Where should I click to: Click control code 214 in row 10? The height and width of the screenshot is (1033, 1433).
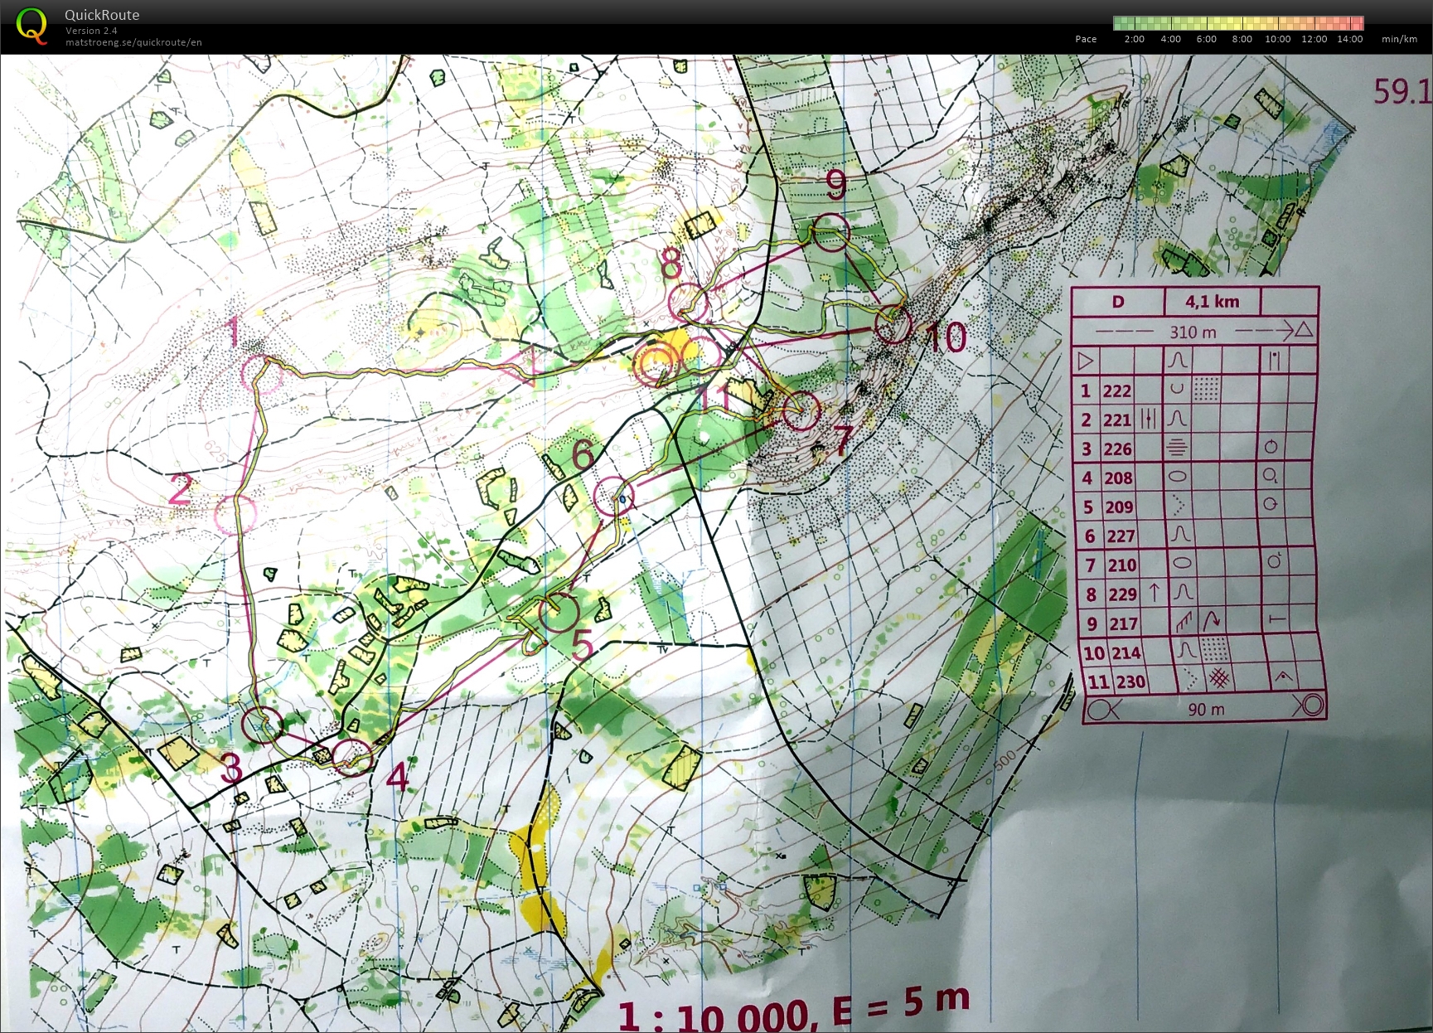1126,653
